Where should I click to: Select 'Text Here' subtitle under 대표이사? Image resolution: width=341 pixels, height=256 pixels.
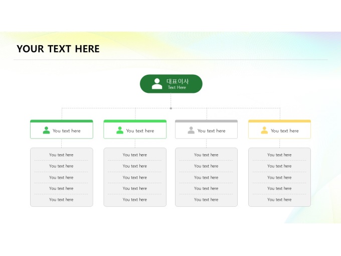click(x=177, y=88)
